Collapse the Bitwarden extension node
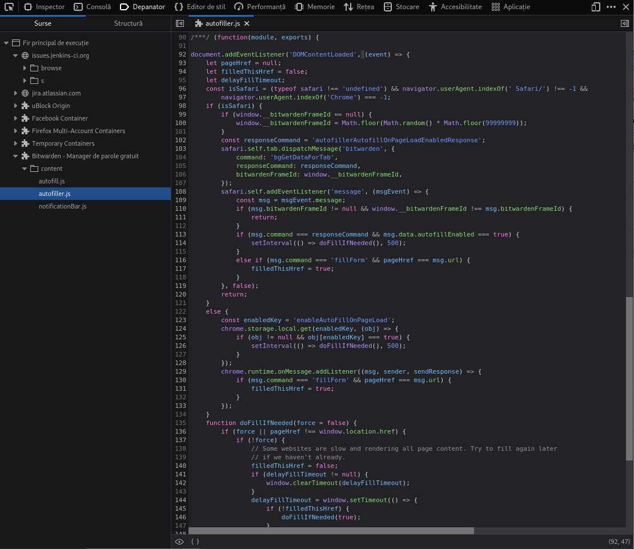The height and width of the screenshot is (549, 634). (x=15, y=156)
